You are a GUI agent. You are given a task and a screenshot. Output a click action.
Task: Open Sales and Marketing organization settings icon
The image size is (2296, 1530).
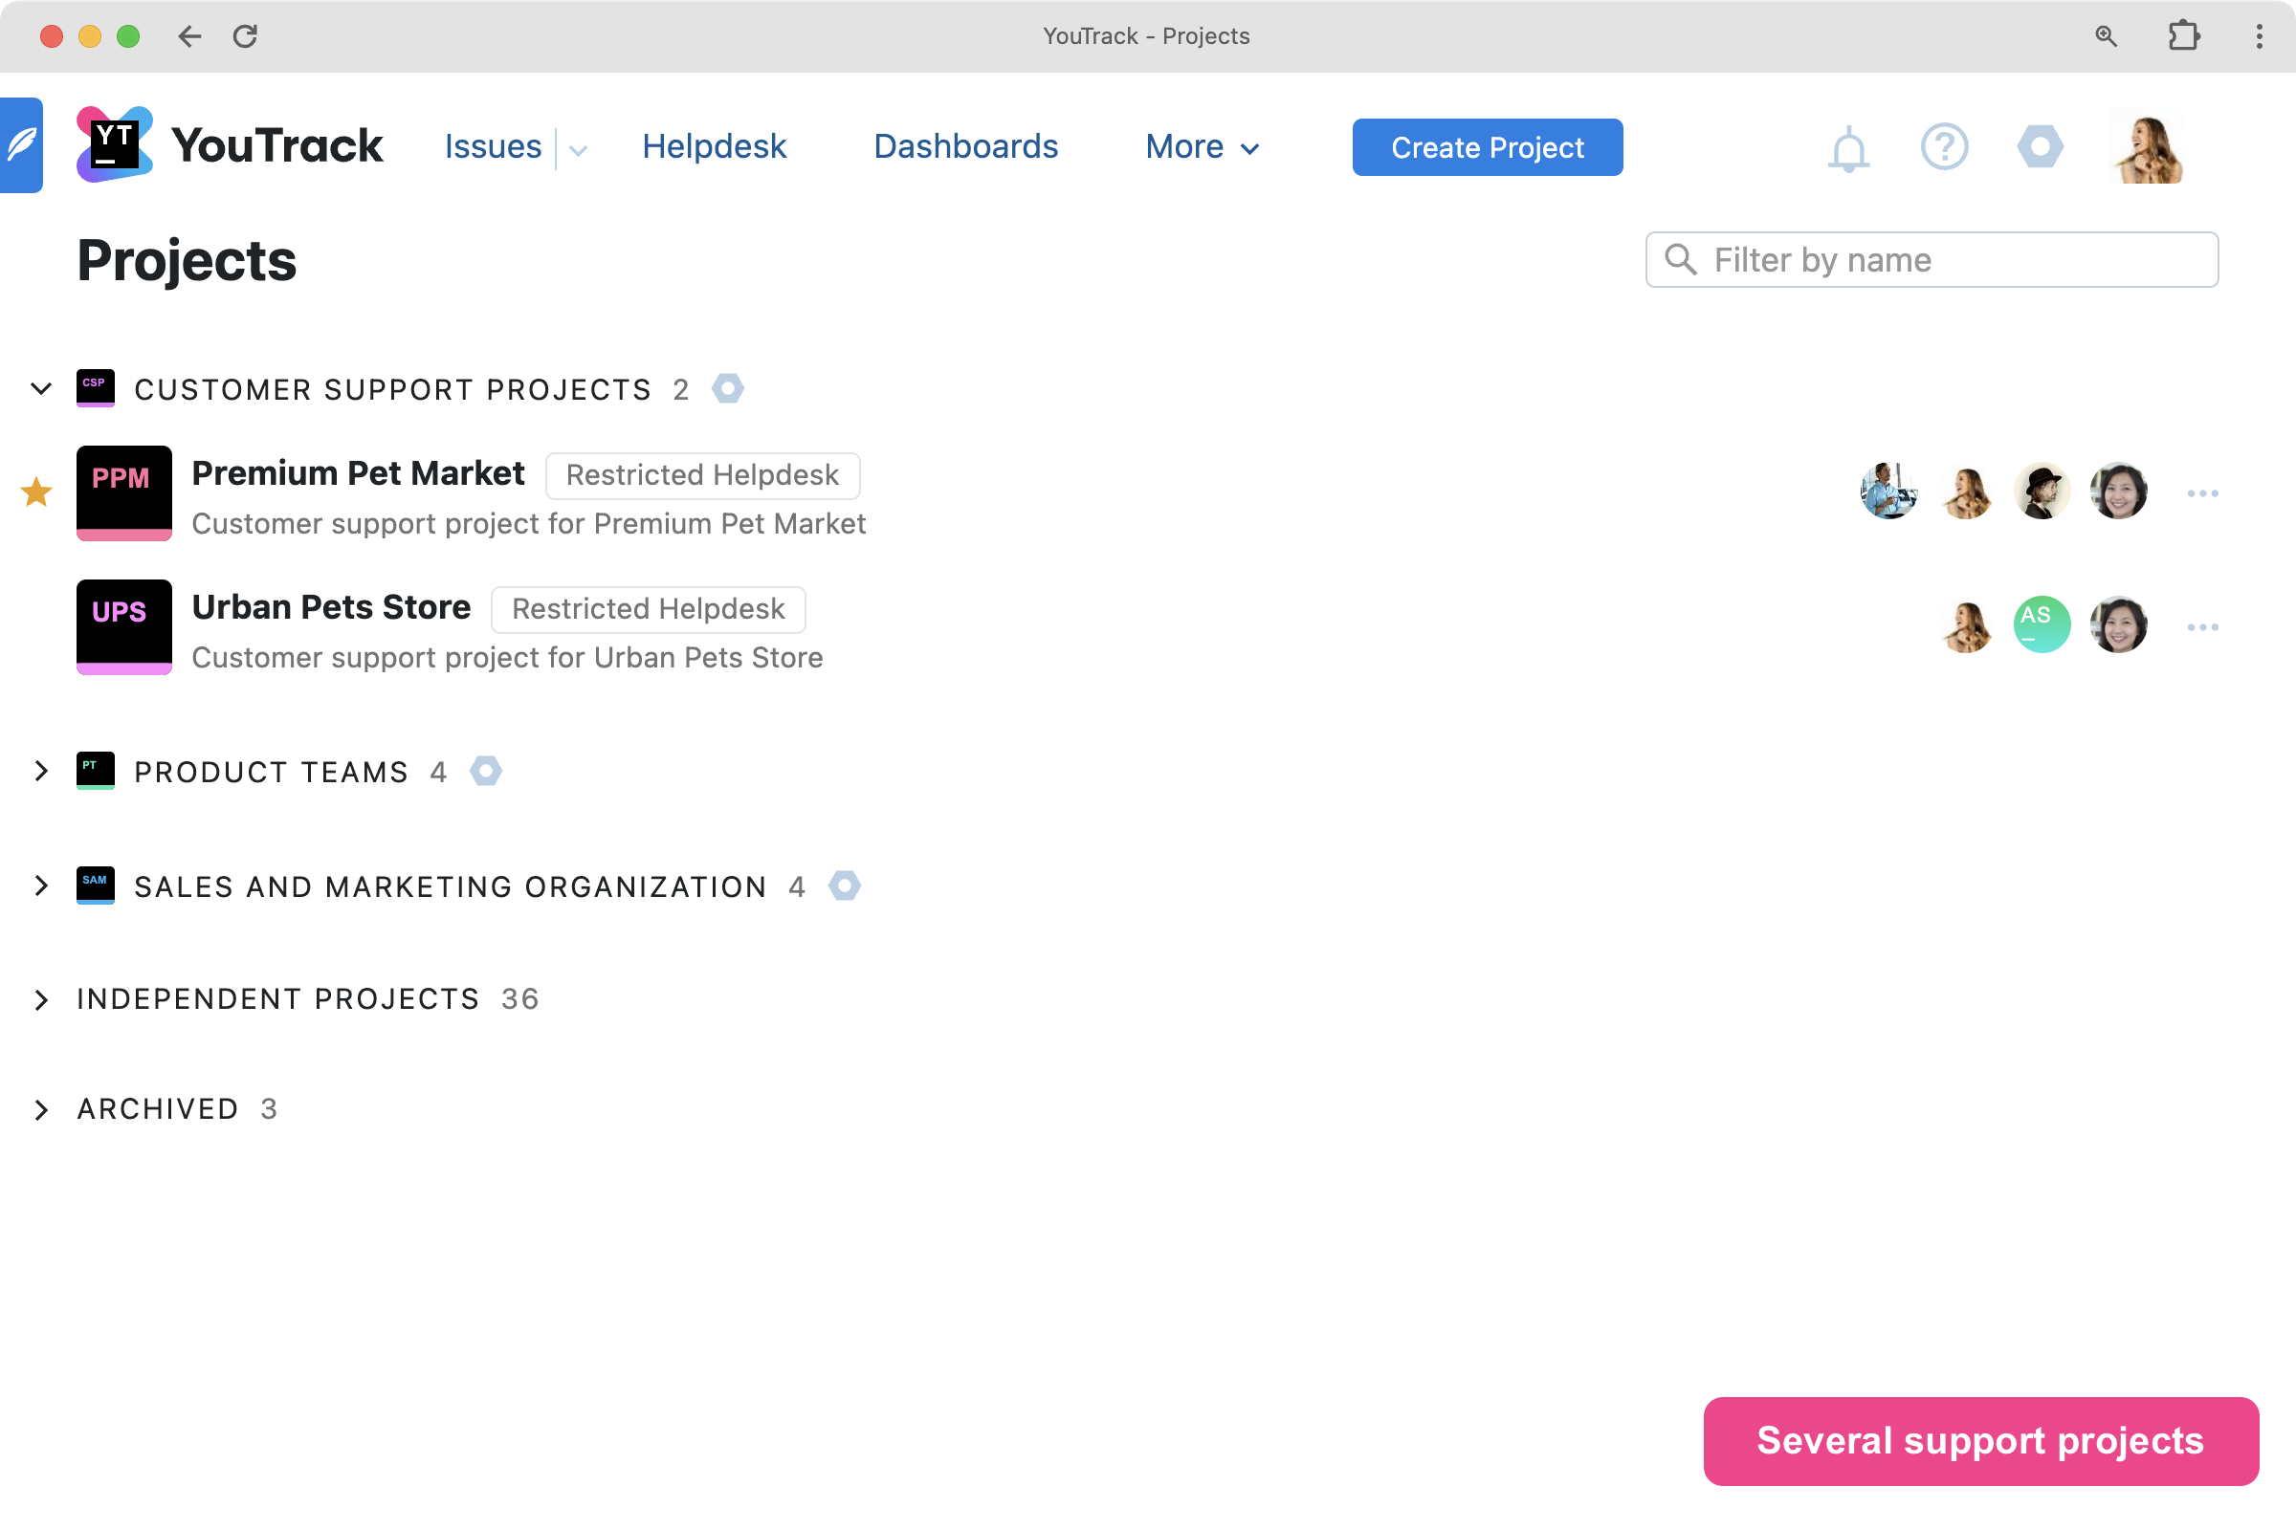click(845, 886)
